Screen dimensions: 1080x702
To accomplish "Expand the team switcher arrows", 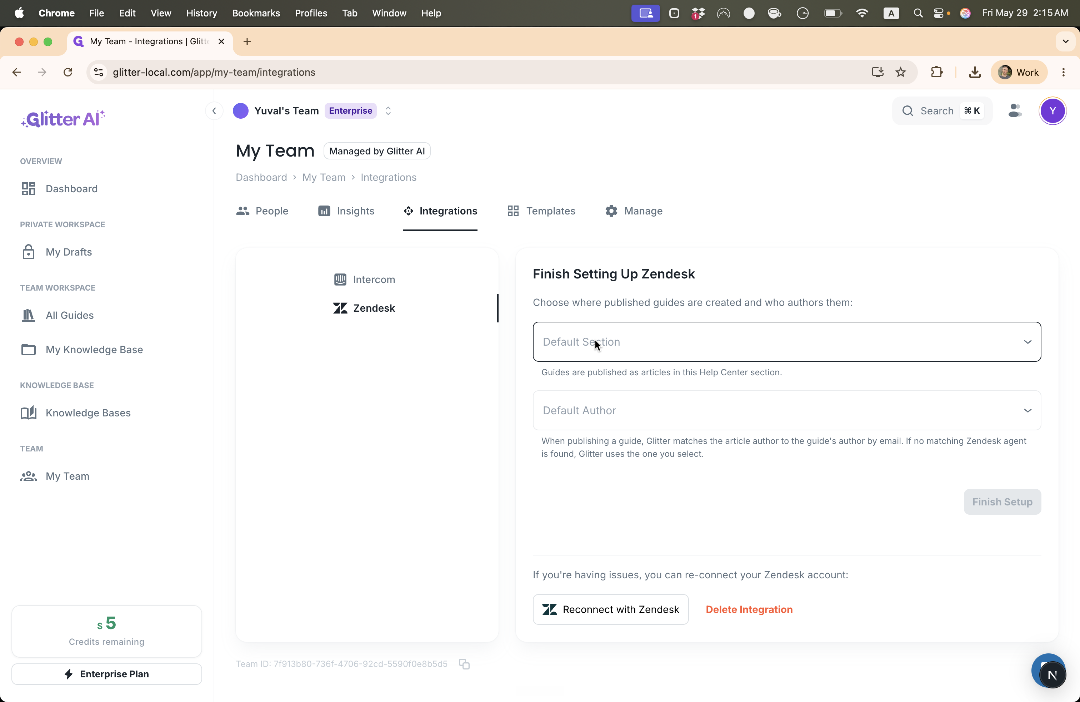I will pos(388,111).
